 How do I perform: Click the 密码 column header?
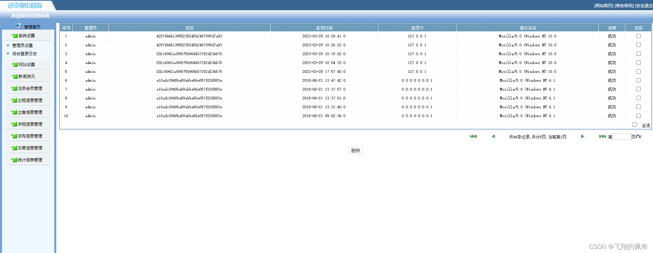pyautogui.click(x=189, y=28)
